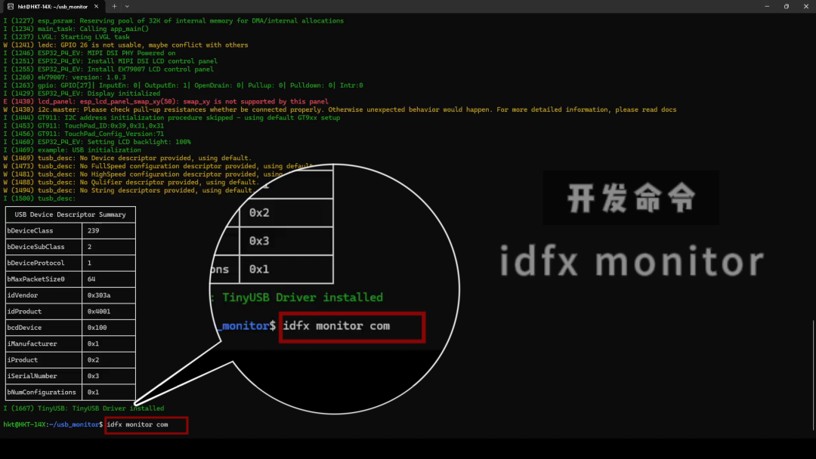Click the 'esp_psram: Reserving pool' log line
The image size is (816, 459).
(x=173, y=21)
